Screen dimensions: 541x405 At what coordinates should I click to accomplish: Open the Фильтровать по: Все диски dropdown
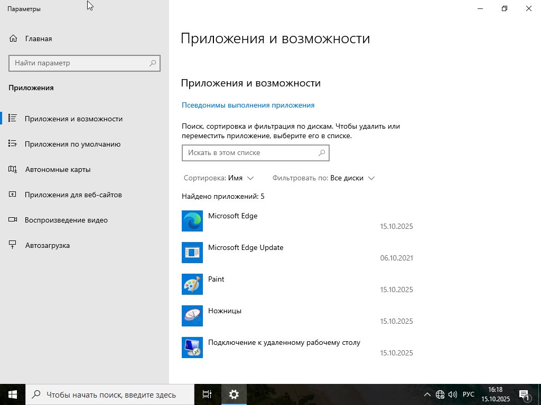pos(323,178)
